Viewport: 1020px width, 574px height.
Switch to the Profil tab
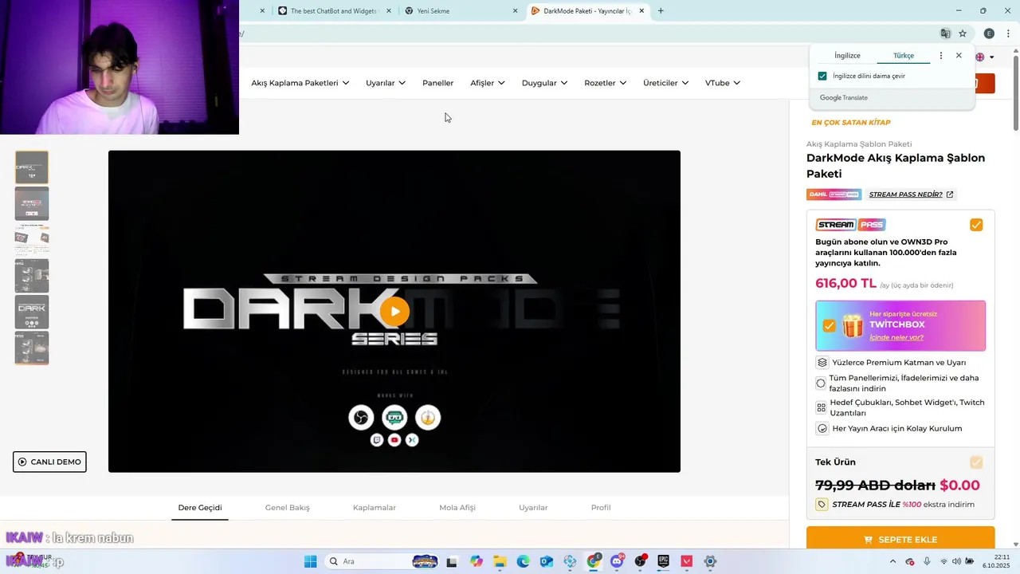(601, 508)
